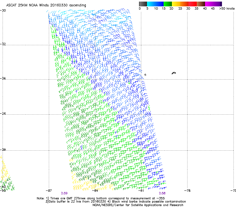The height and width of the screenshot is (207, 236).
Task: Click the arc-shaped island outline
Action: tap(174, 73)
